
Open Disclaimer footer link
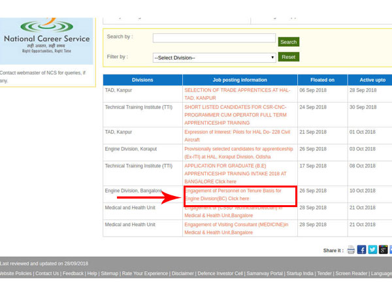click(x=182, y=274)
